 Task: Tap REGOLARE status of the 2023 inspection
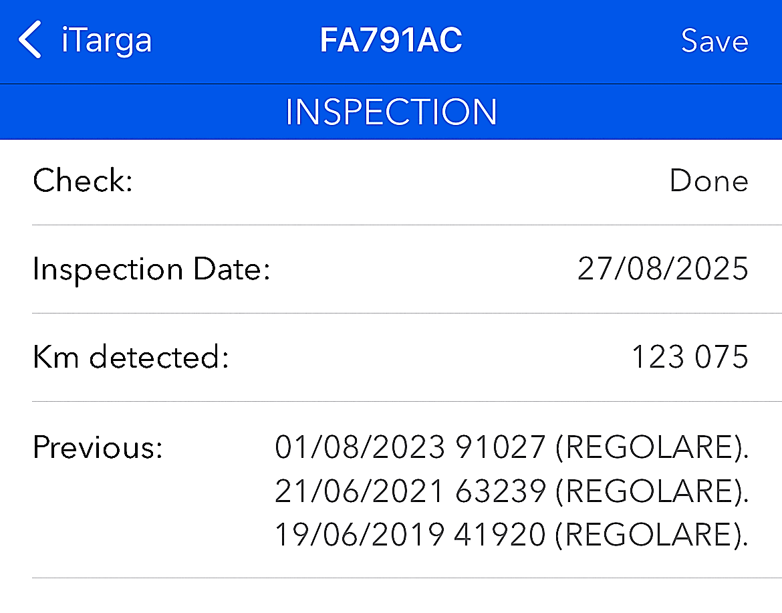[650, 447]
